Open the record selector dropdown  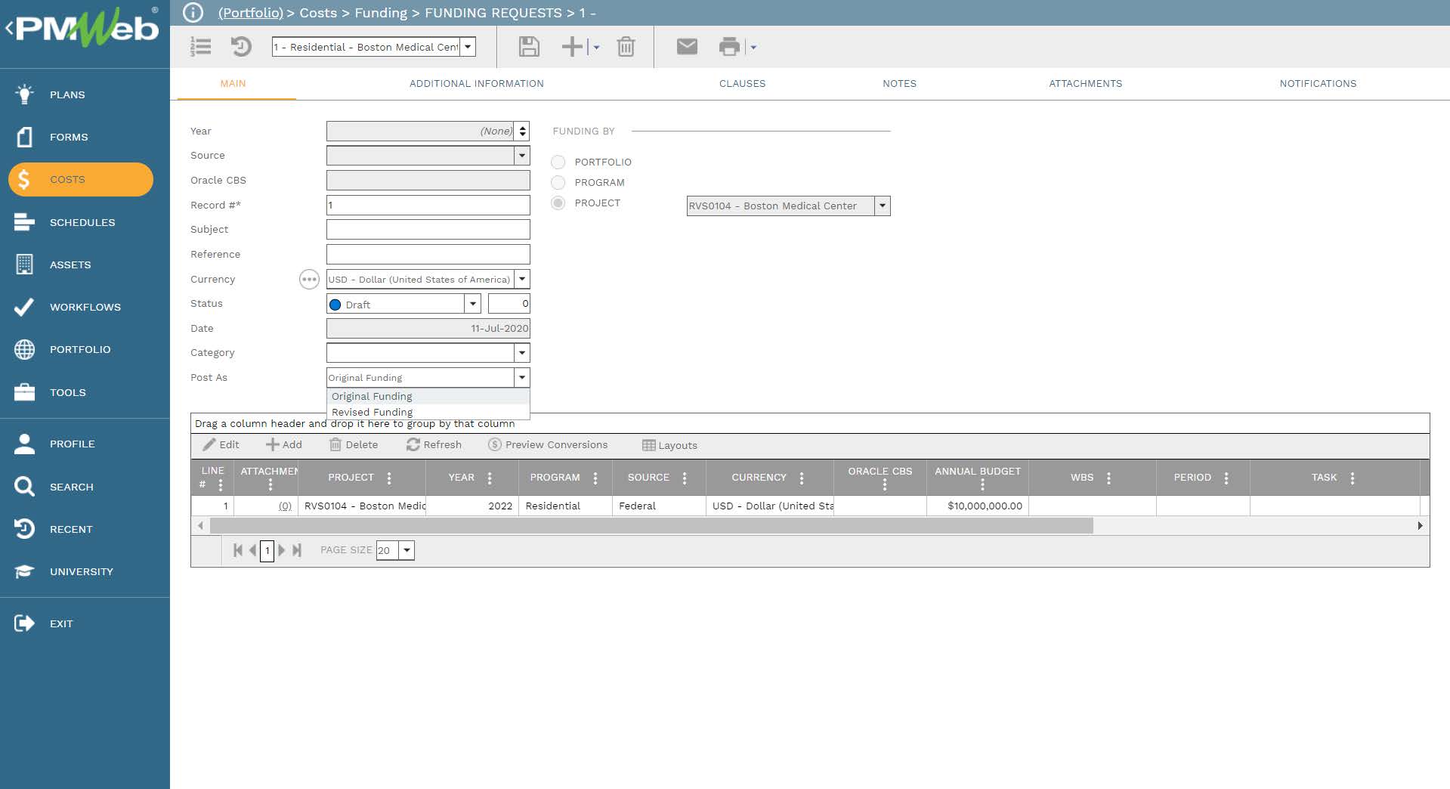pyautogui.click(x=468, y=47)
